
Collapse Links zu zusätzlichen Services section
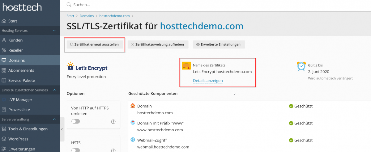54,90
